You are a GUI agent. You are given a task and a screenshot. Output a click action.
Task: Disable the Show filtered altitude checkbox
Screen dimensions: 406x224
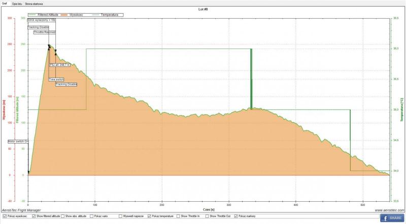(x=34, y=216)
